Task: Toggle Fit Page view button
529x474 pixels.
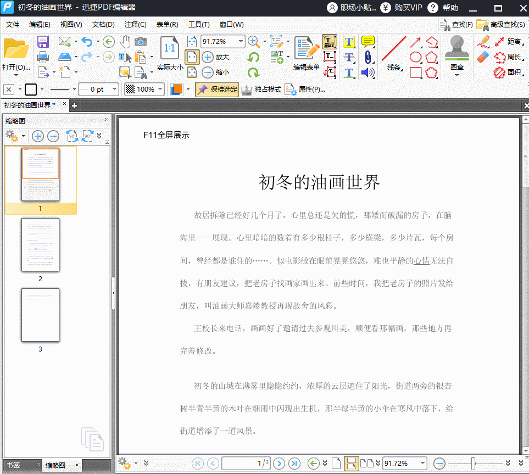Action: [x=192, y=42]
